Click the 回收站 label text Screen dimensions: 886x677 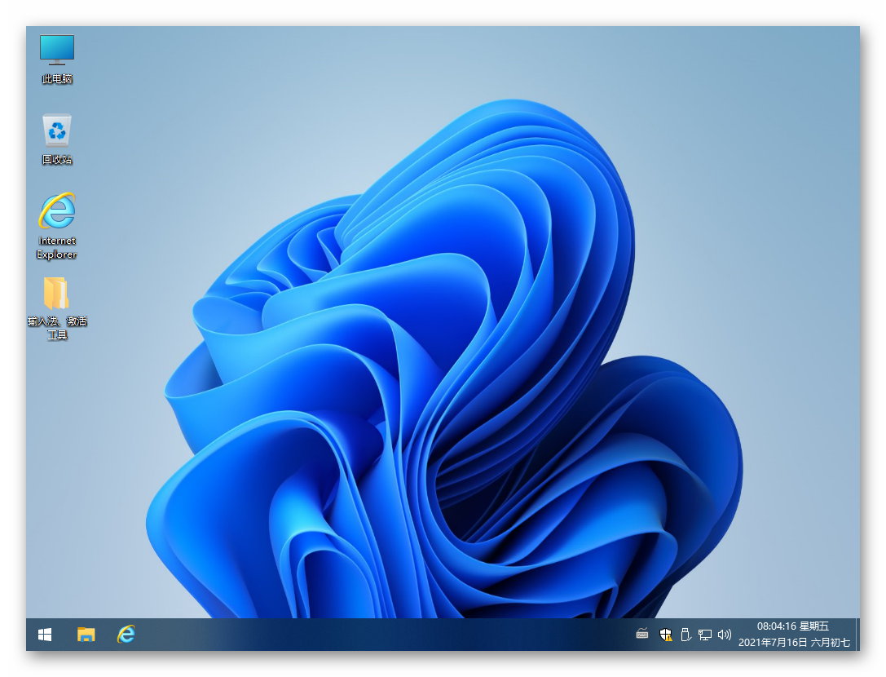point(56,160)
